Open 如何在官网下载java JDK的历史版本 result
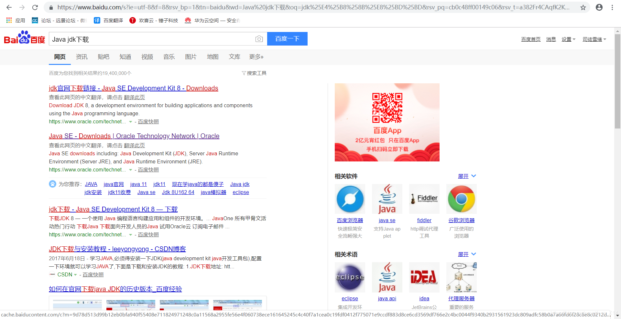 coord(115,289)
